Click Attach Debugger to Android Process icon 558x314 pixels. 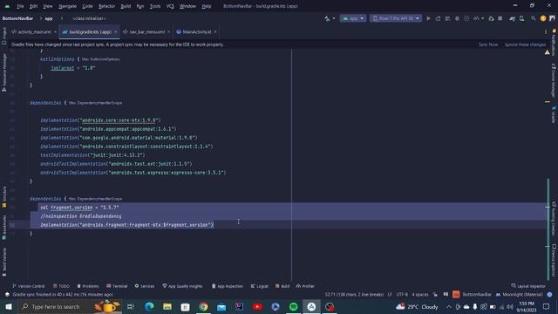(x=492, y=18)
